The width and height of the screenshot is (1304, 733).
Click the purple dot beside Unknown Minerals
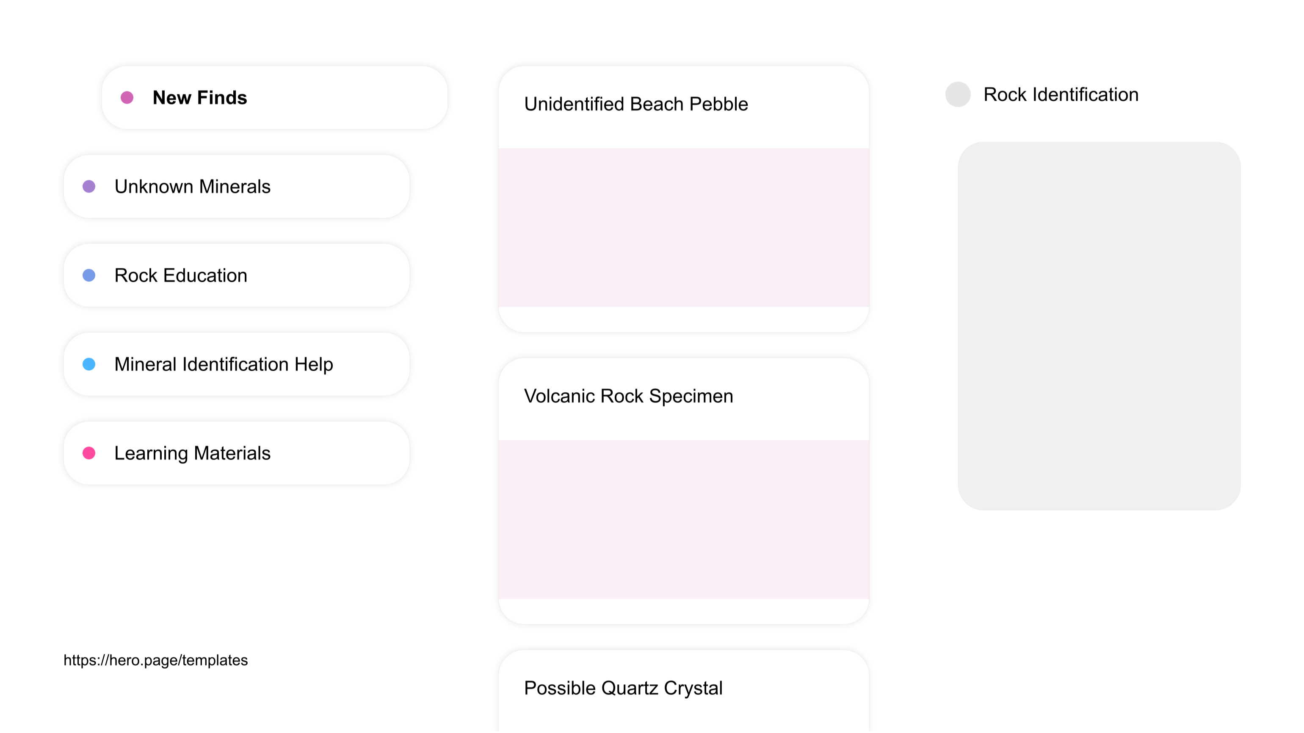tap(90, 187)
